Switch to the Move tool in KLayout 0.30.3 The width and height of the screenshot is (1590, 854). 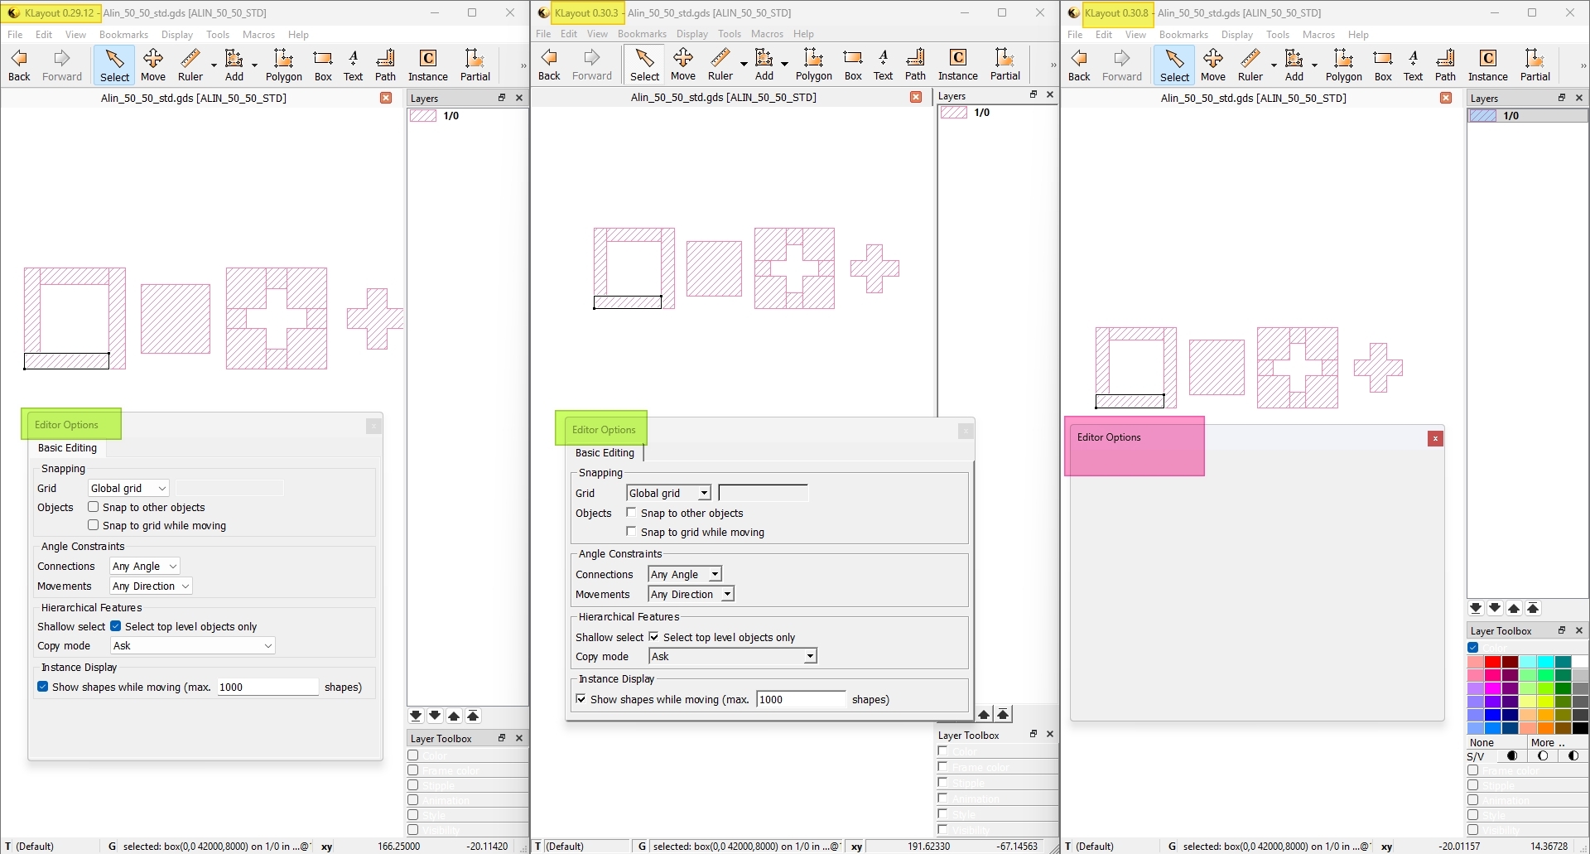pos(682,65)
